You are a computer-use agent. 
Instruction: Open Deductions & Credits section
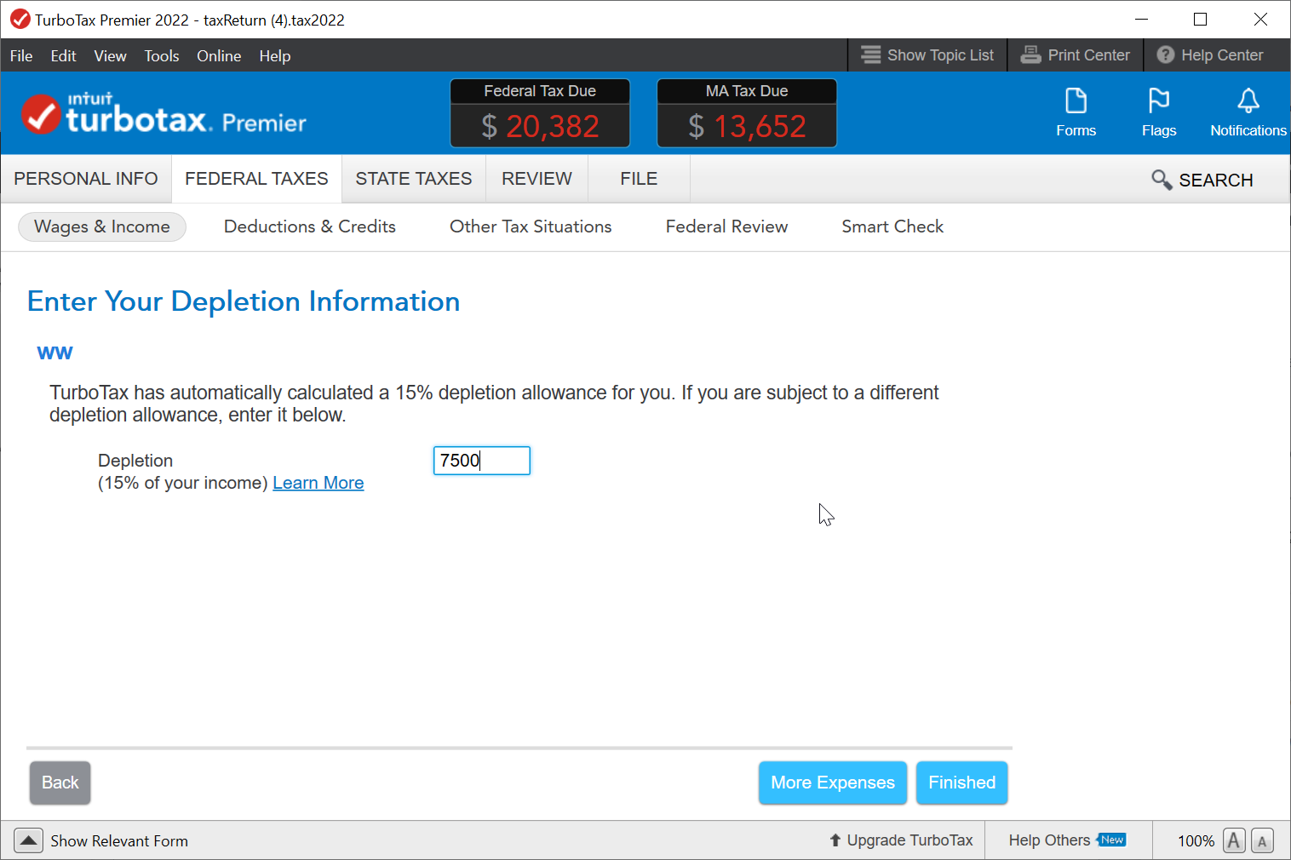click(x=310, y=226)
